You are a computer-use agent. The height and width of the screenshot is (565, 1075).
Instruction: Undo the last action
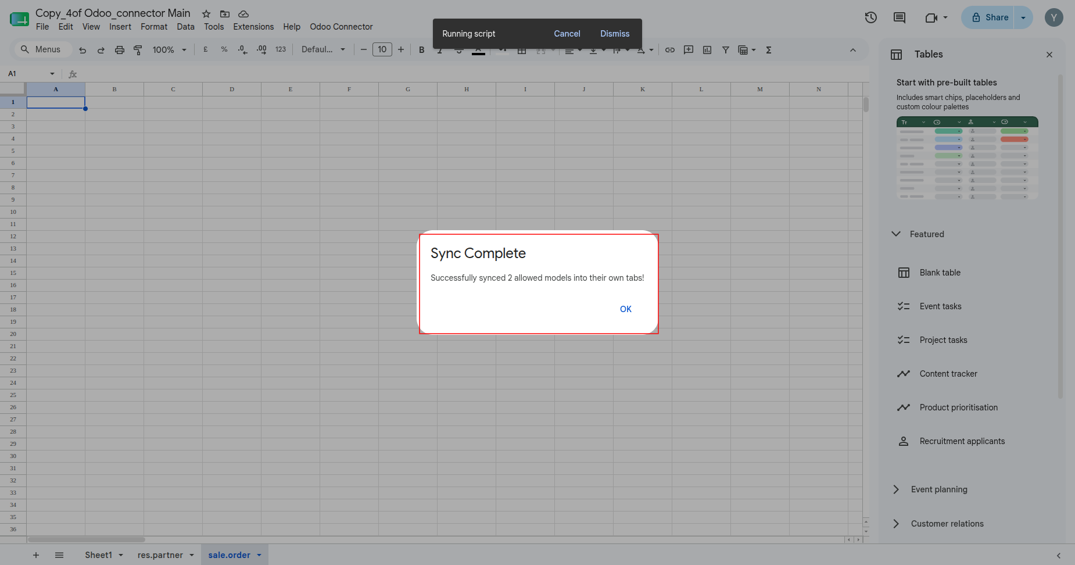(83, 50)
